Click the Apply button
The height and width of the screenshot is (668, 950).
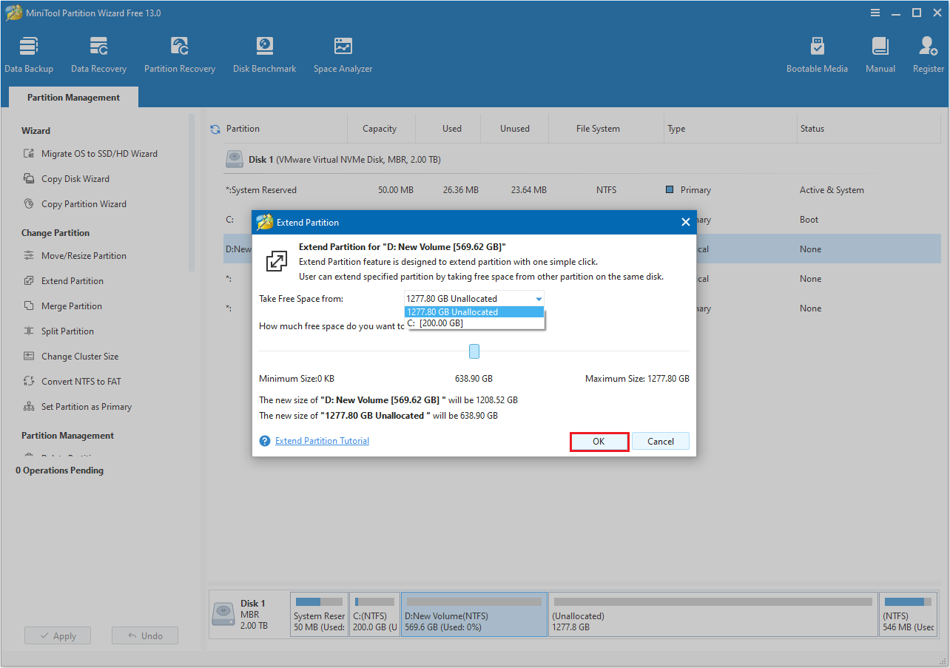(58, 636)
